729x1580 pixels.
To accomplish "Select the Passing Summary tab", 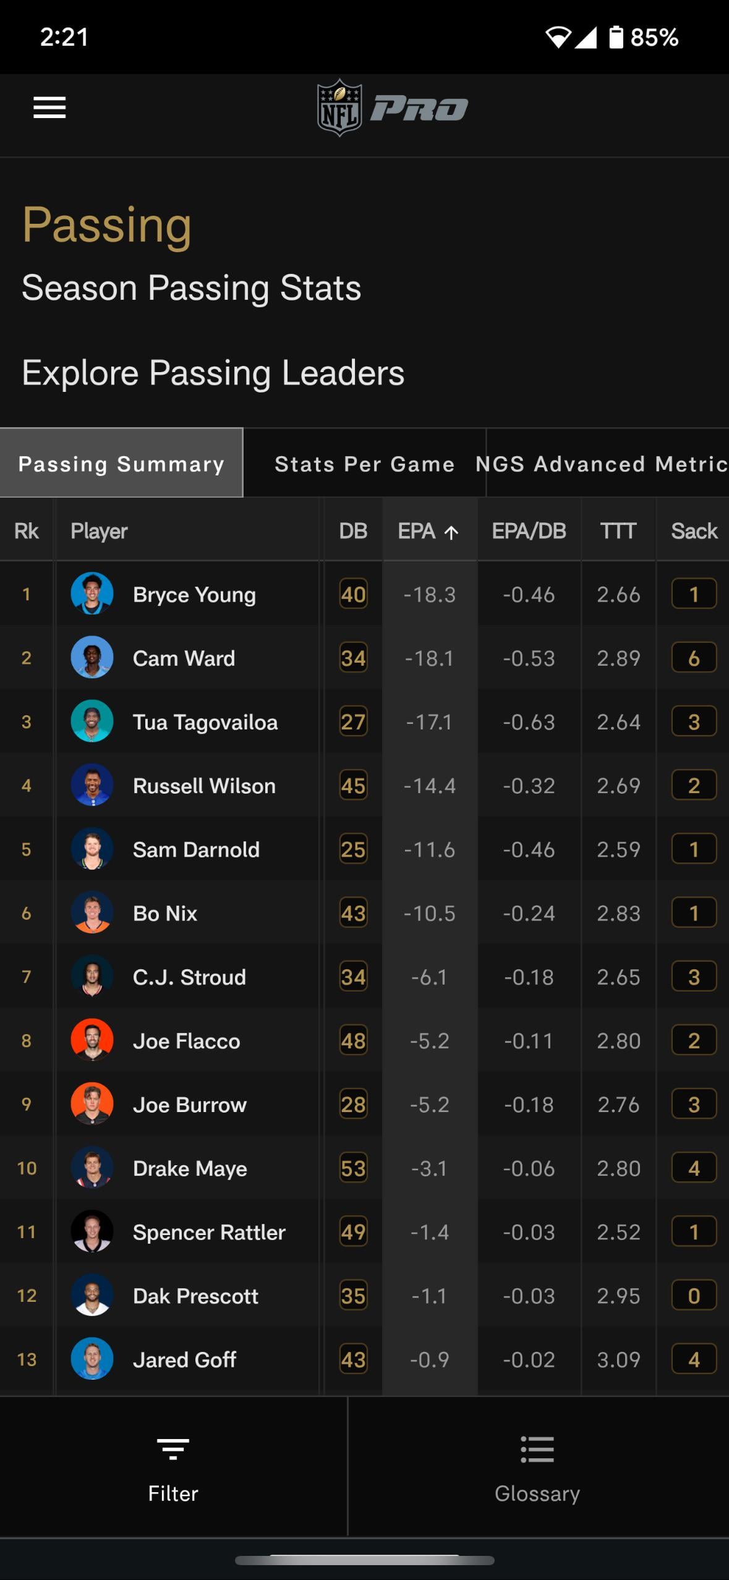I will coord(121,464).
